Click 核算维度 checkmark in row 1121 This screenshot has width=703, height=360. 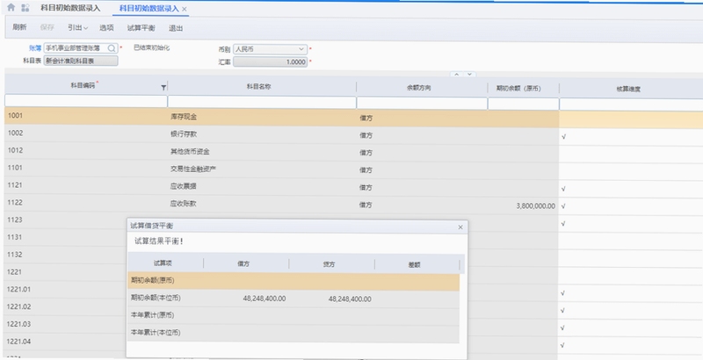point(563,189)
